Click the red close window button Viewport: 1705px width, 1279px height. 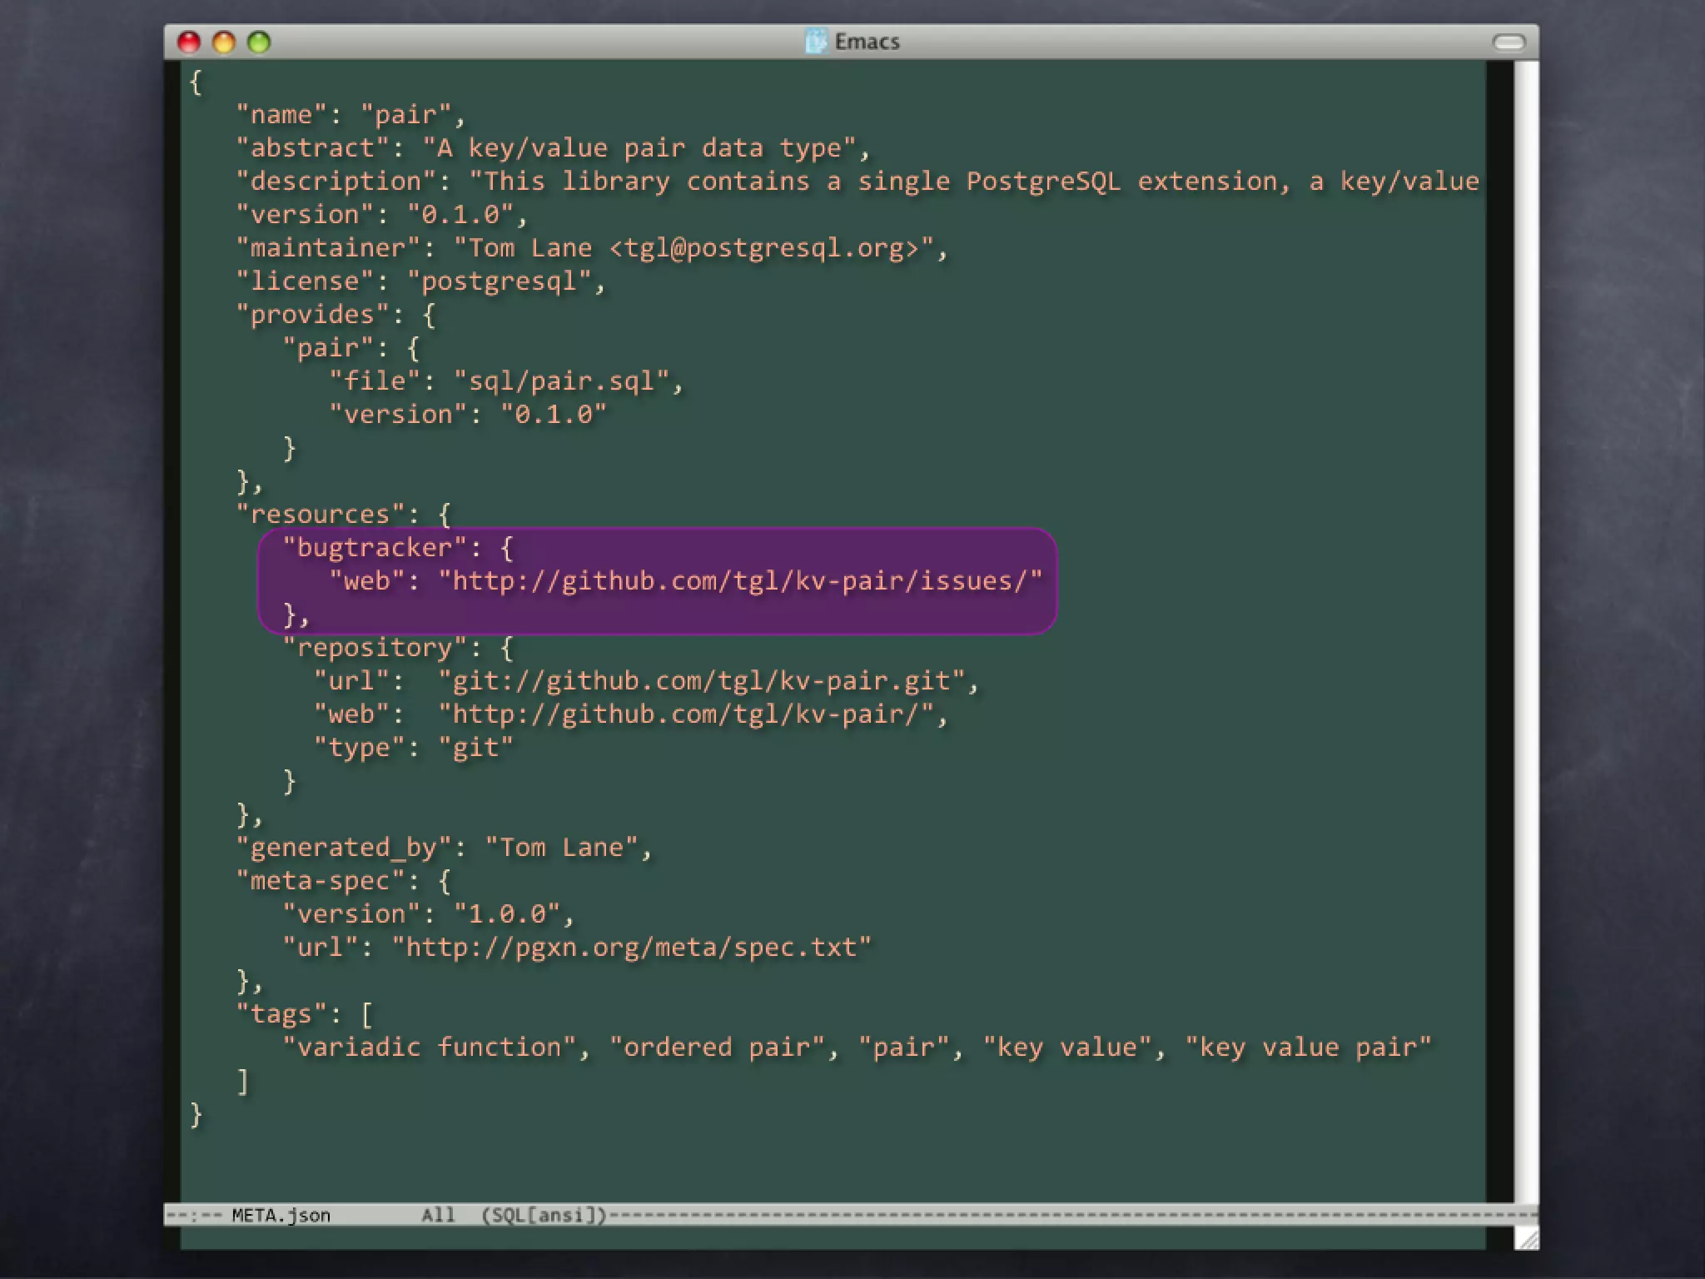click(189, 42)
